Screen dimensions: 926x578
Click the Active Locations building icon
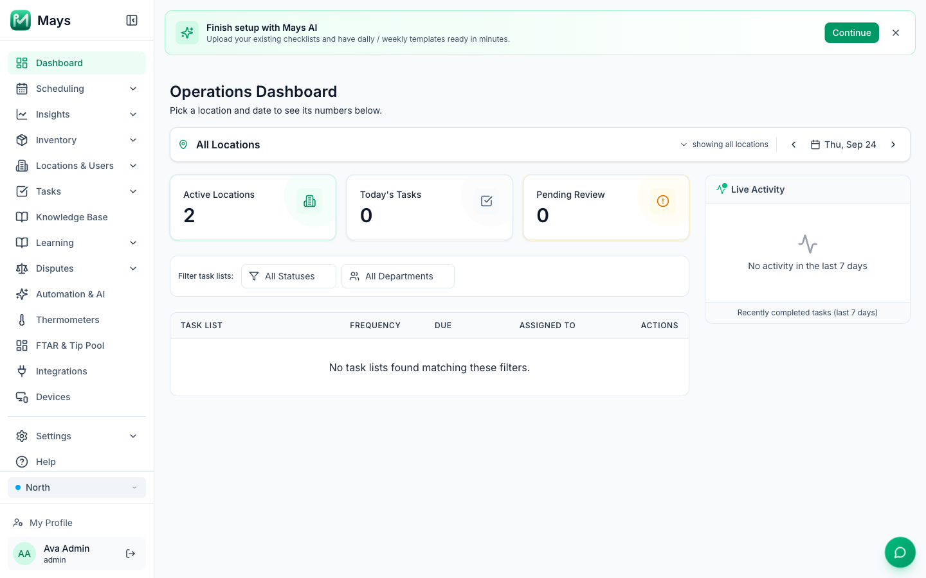(x=310, y=201)
